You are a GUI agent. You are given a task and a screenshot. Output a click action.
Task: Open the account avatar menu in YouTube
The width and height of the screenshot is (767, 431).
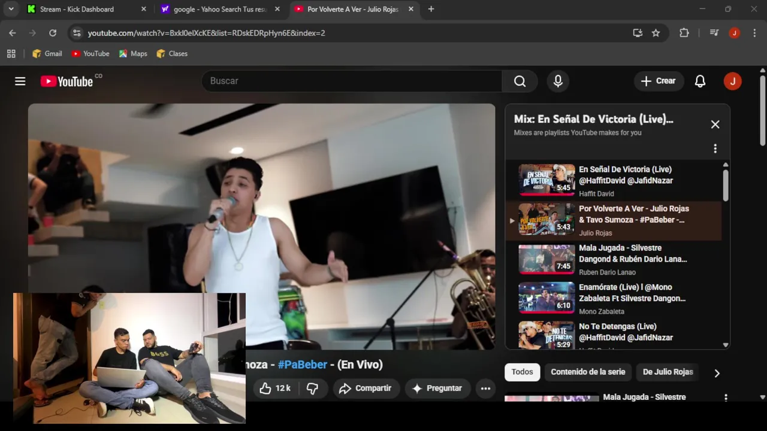pos(732,81)
